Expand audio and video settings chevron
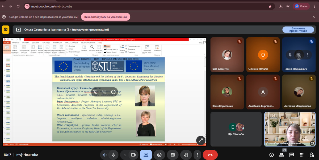This screenshot has height=160, width=319. 125,155
